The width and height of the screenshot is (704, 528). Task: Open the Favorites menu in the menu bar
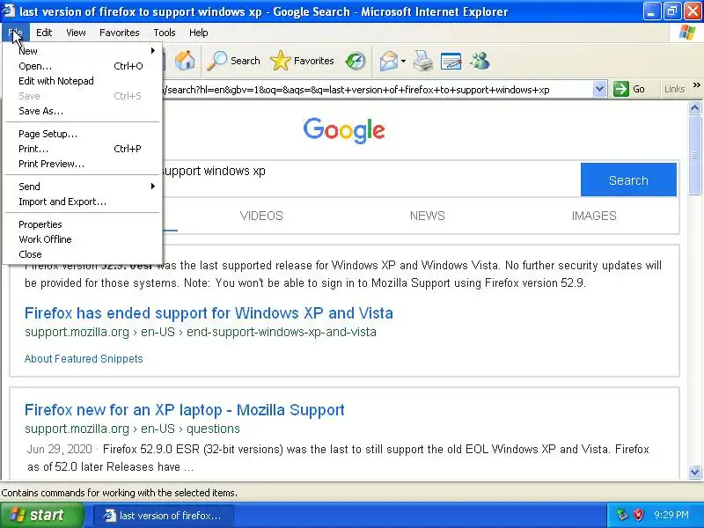(120, 33)
